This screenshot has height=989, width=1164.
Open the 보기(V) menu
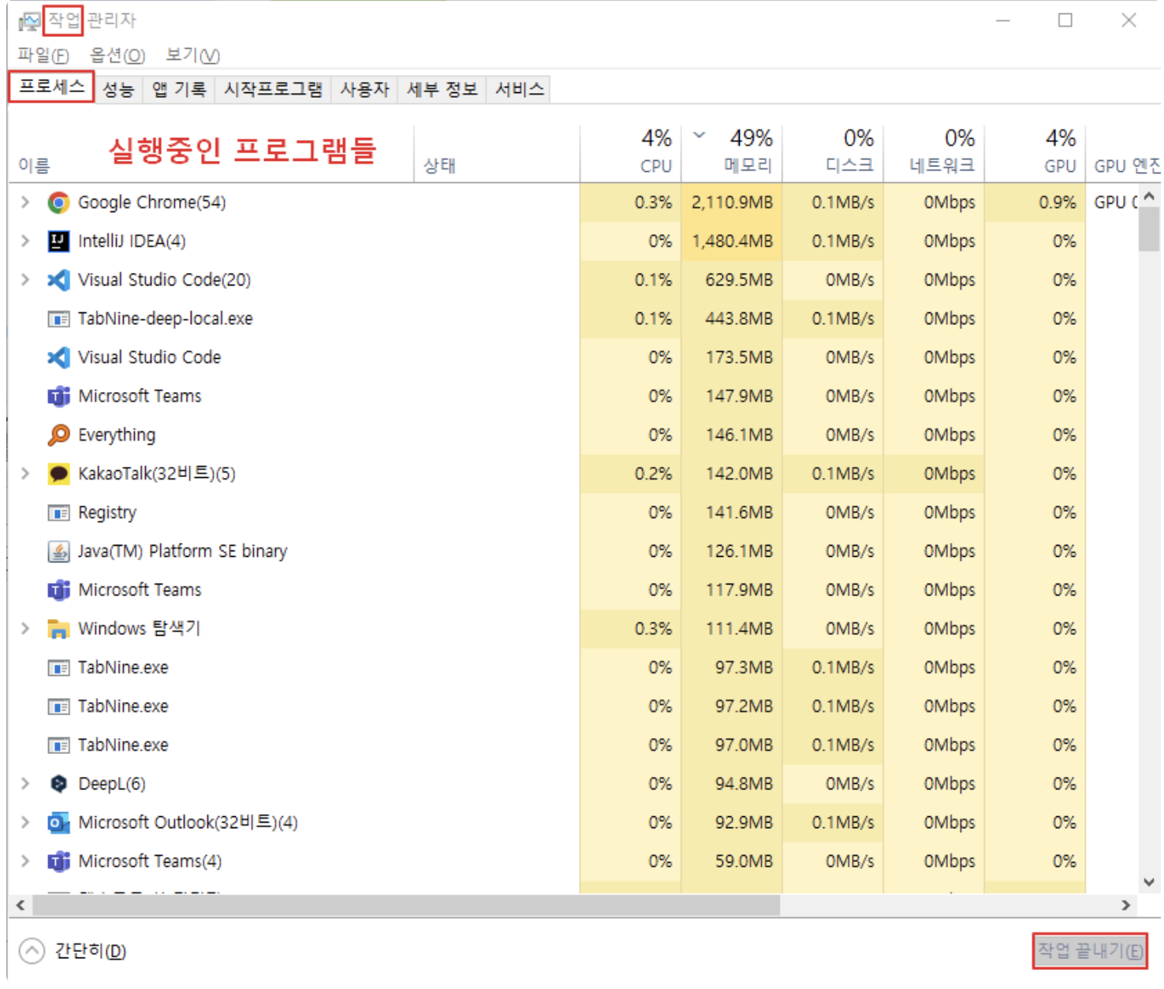[192, 55]
